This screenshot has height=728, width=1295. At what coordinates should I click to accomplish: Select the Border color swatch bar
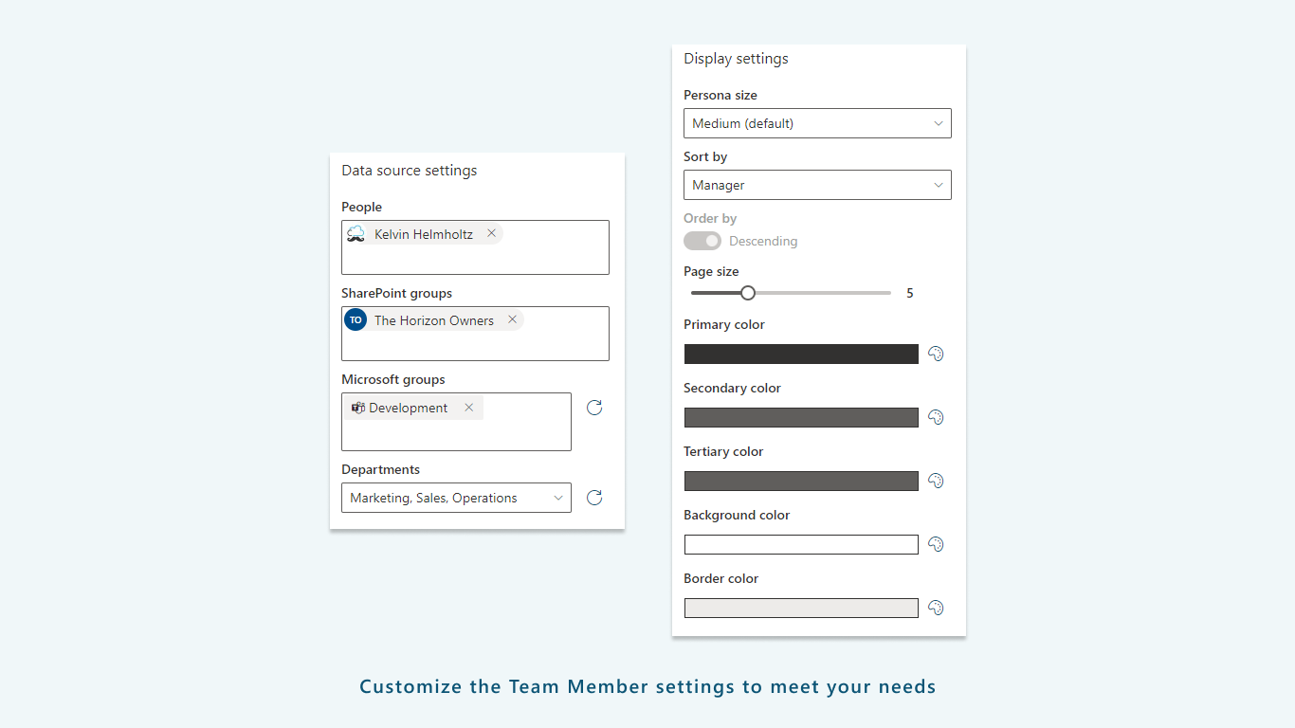801,608
